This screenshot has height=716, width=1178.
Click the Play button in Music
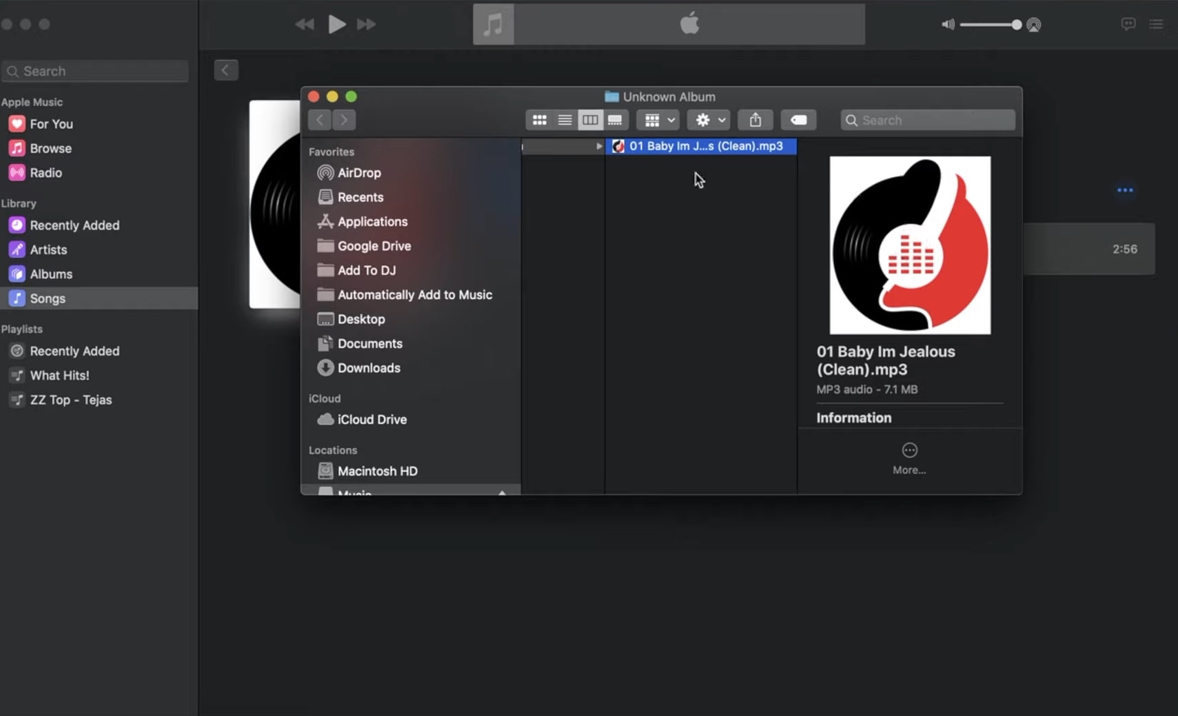[336, 24]
